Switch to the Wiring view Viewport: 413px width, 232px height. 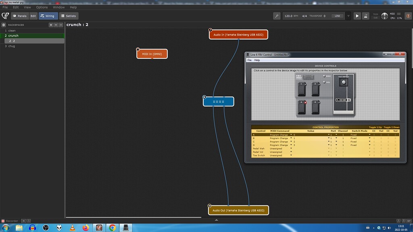pyautogui.click(x=48, y=16)
